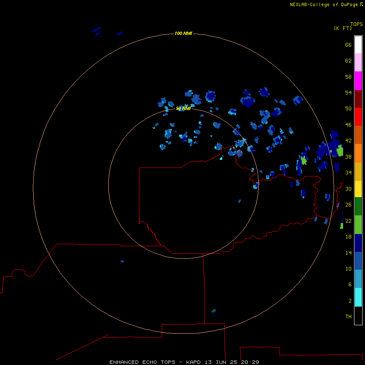Click the NEXLAB-College of DuPage credit text
The image size is (365, 365).
tap(324, 4)
